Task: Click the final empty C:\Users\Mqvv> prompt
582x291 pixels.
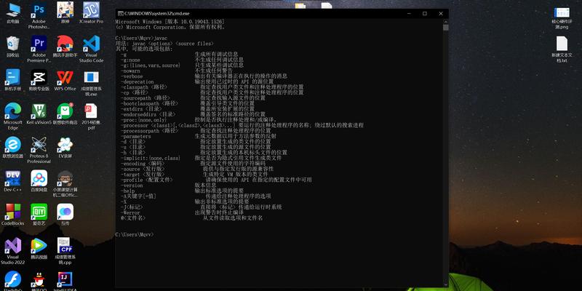Action: tap(134, 234)
